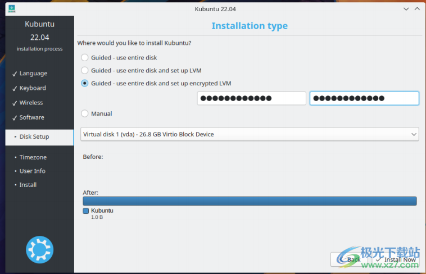Viewport: 426px width, 274px height.
Task: Open the Virtual disk 1 (vda) dropdown
Action: tap(250, 134)
